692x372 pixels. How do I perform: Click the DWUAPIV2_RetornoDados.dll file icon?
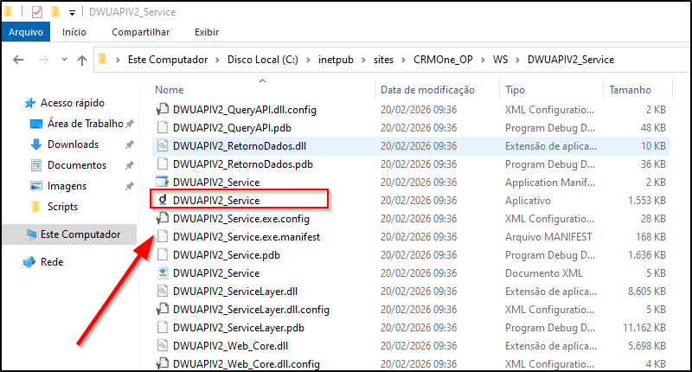click(x=162, y=145)
